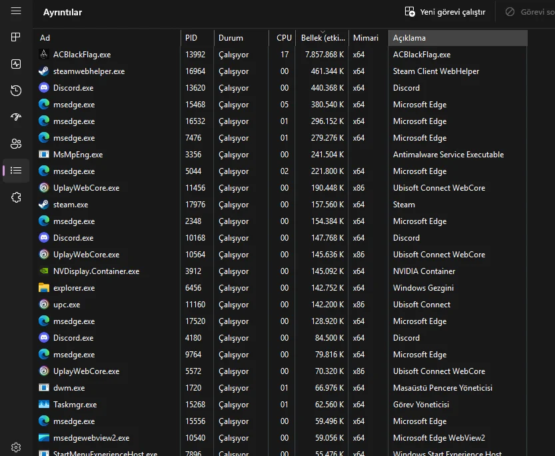
Task: Sort by the CPU column header
Action: (x=282, y=38)
